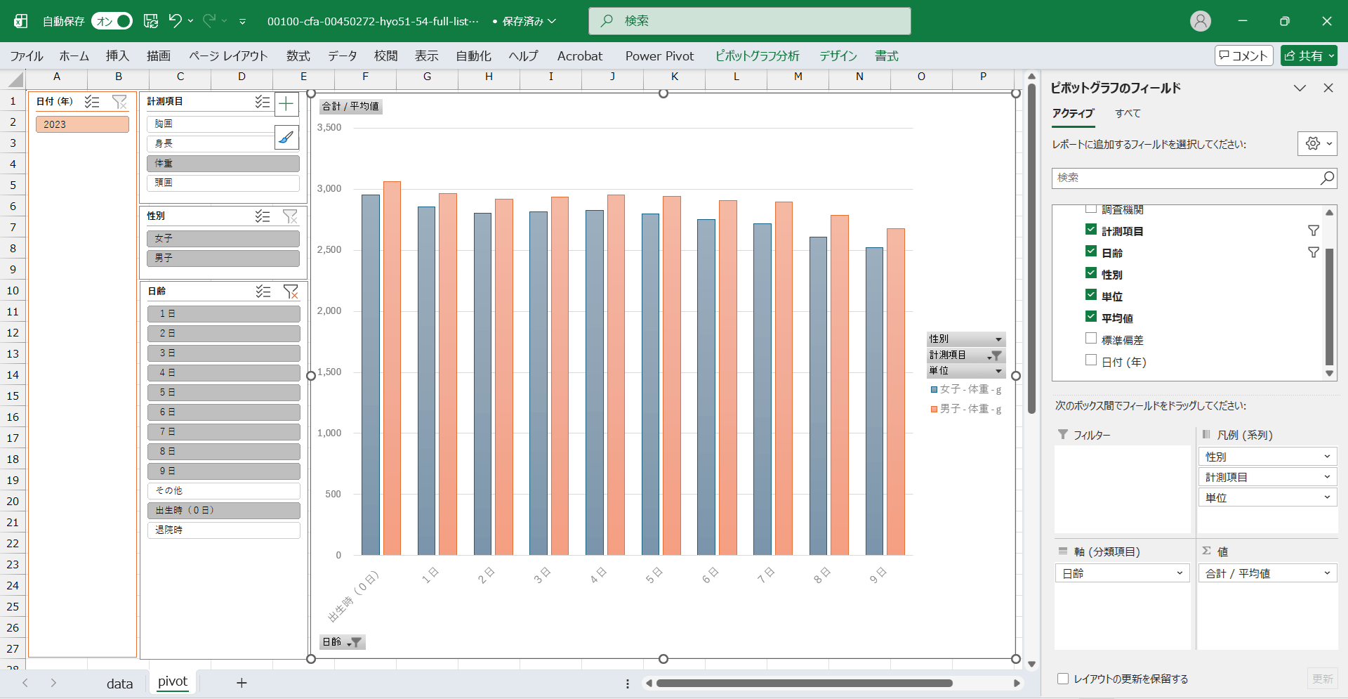Click the user account avatar icon
The image size is (1348, 699).
click(1201, 21)
